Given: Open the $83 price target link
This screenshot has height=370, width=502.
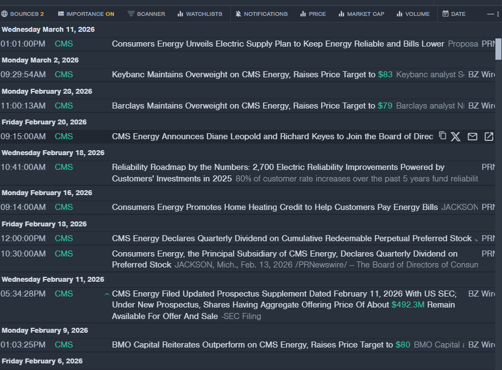Looking at the screenshot, I should 385,74.
